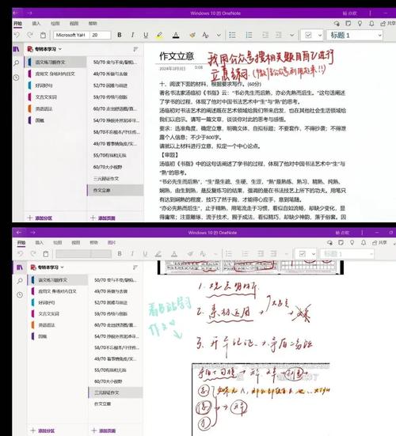Image resolution: width=396 pixels, height=436 pixels.
Task: Open page starting 55/70 in lower window
Action: coord(116,370)
